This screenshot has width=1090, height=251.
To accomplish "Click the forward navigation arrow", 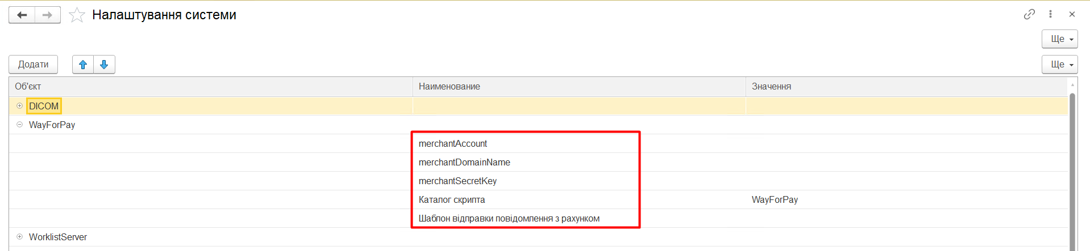I will (48, 15).
